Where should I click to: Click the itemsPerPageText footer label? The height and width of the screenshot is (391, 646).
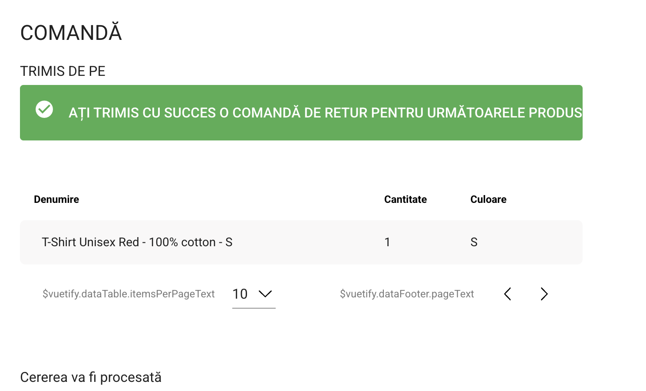coord(129,294)
